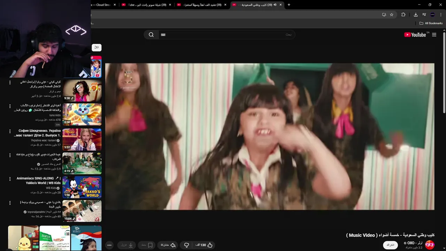
Task: Open the 4:15 green-dress girls thumbnail
Action: pos(82,163)
